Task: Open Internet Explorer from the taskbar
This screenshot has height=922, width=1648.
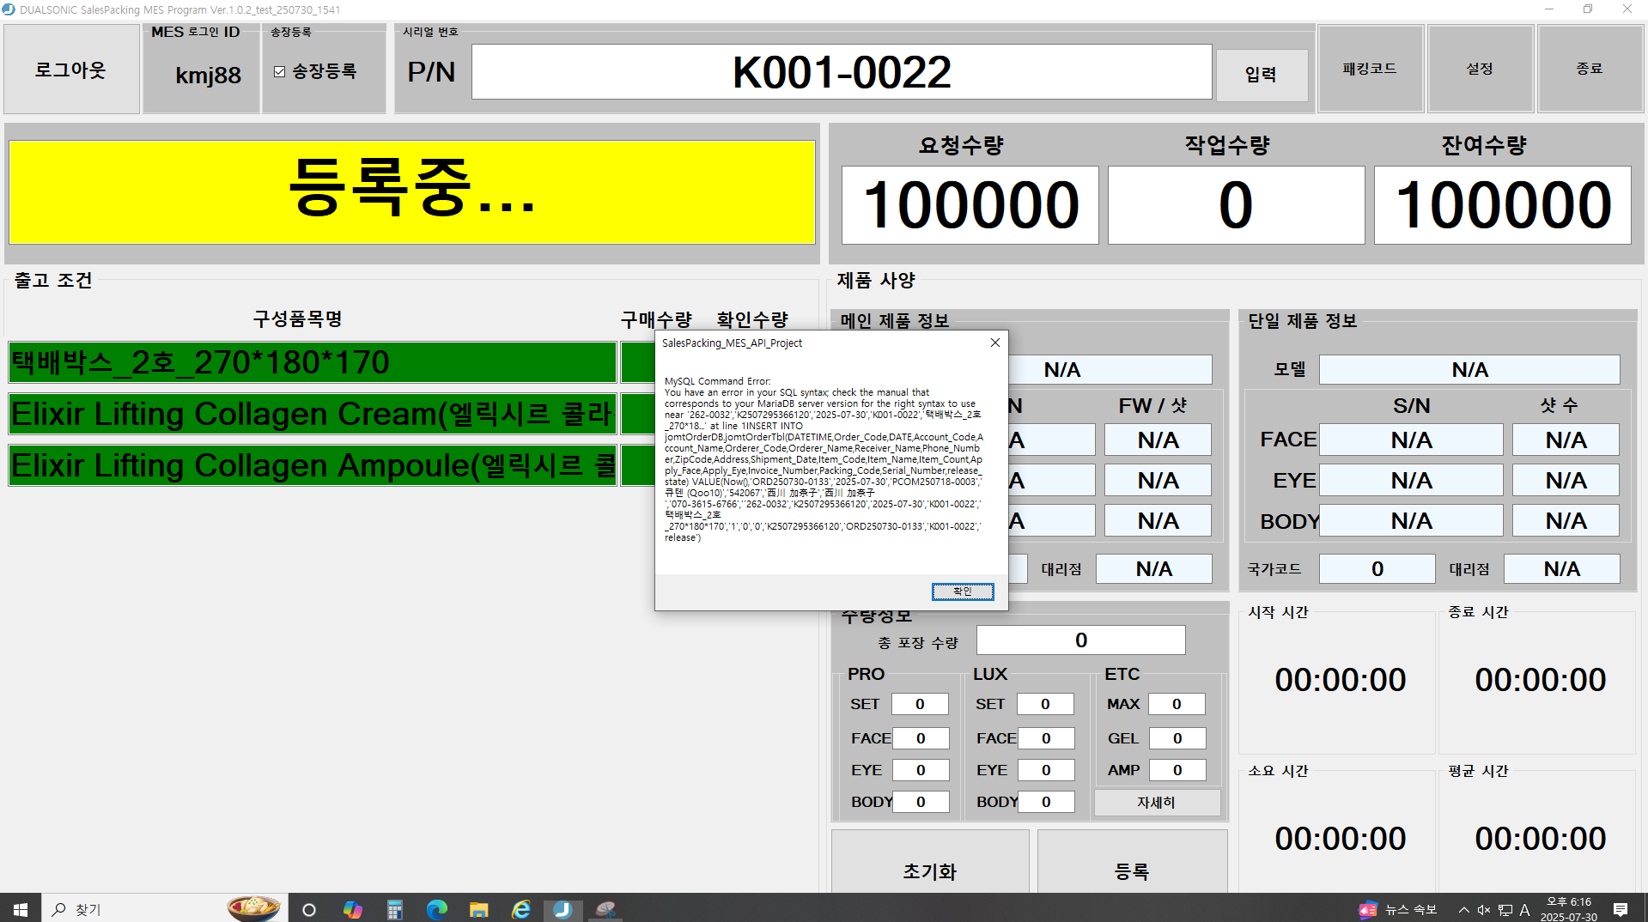Action: pos(521,909)
